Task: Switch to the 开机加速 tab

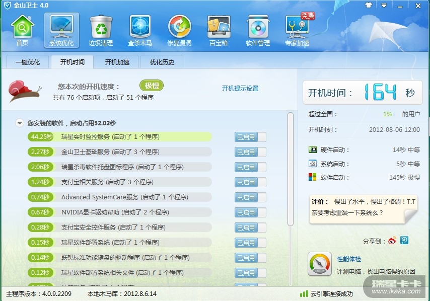Action: point(117,62)
